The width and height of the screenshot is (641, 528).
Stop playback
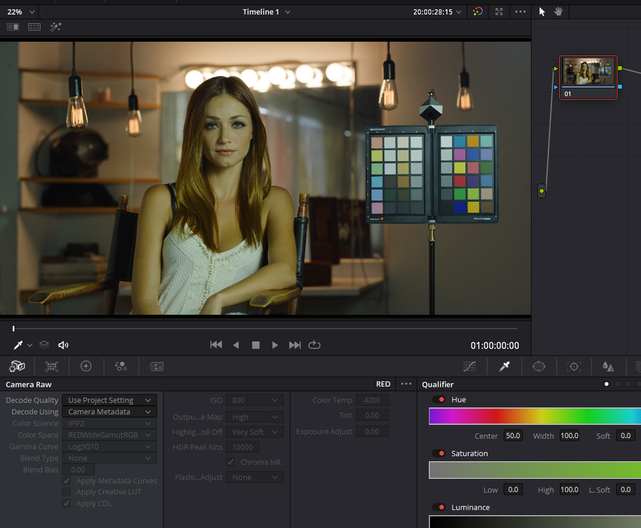pyautogui.click(x=256, y=345)
